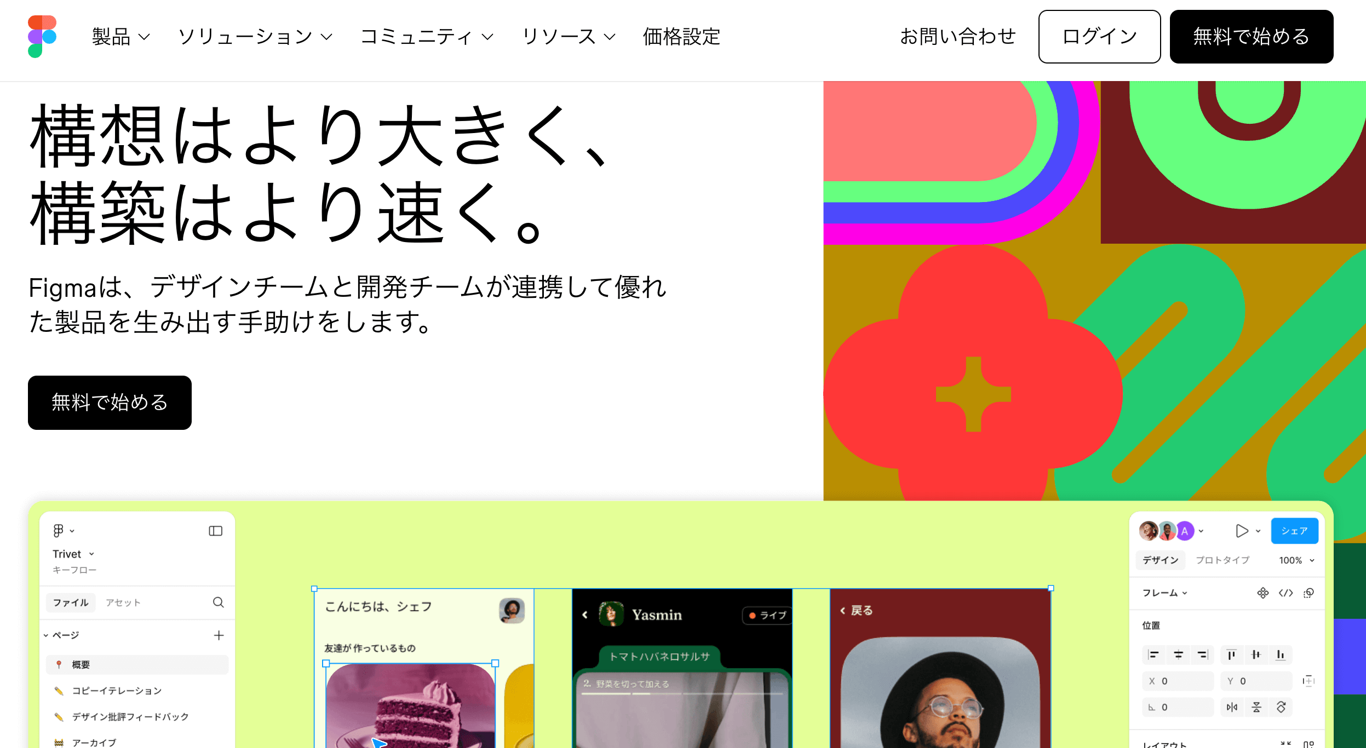Select the 概要 page in pages list
Image resolution: width=1366 pixels, height=748 pixels.
pyautogui.click(x=137, y=665)
